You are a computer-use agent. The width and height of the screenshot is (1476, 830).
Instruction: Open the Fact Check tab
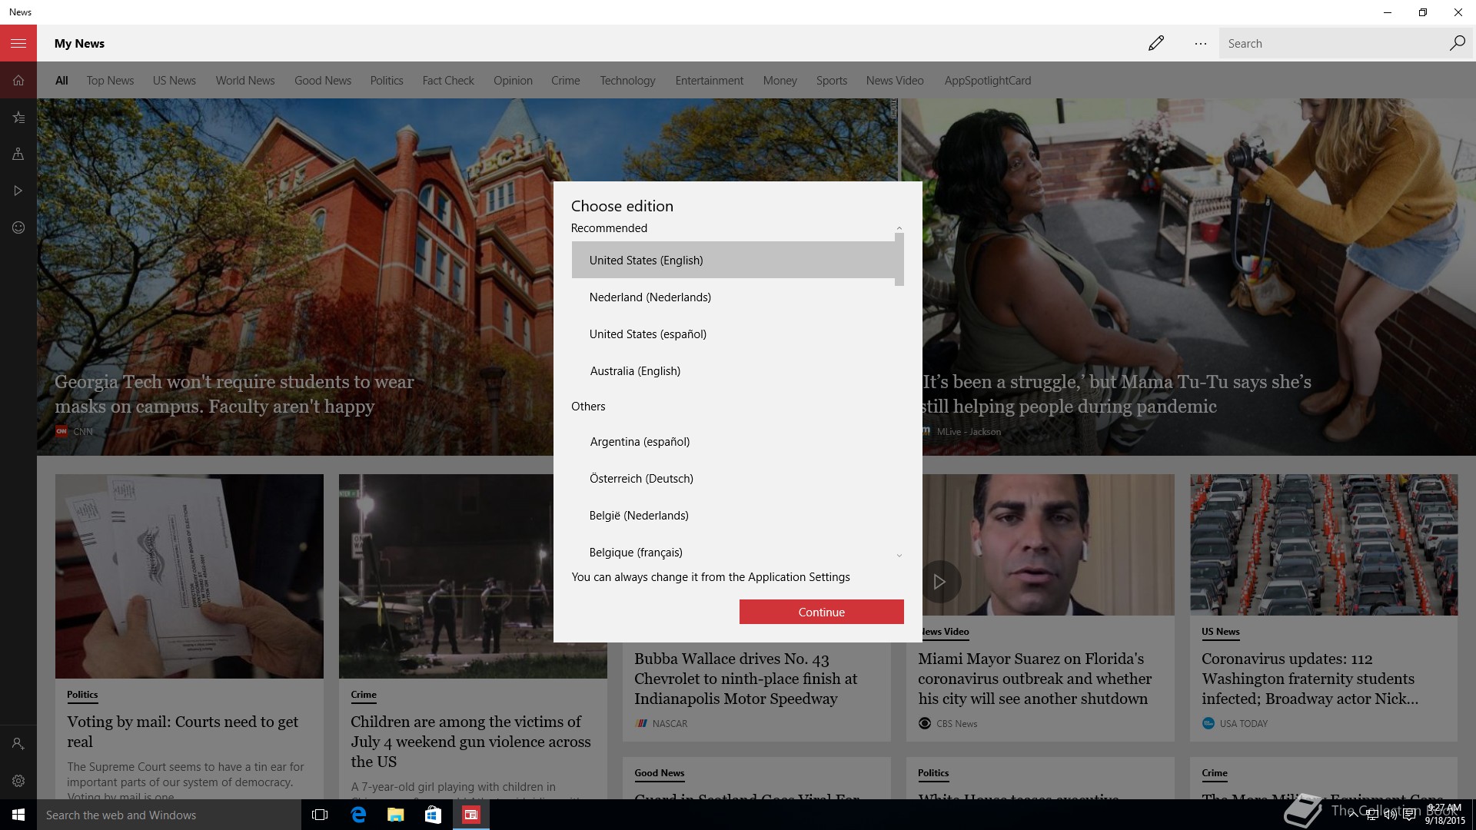point(448,80)
